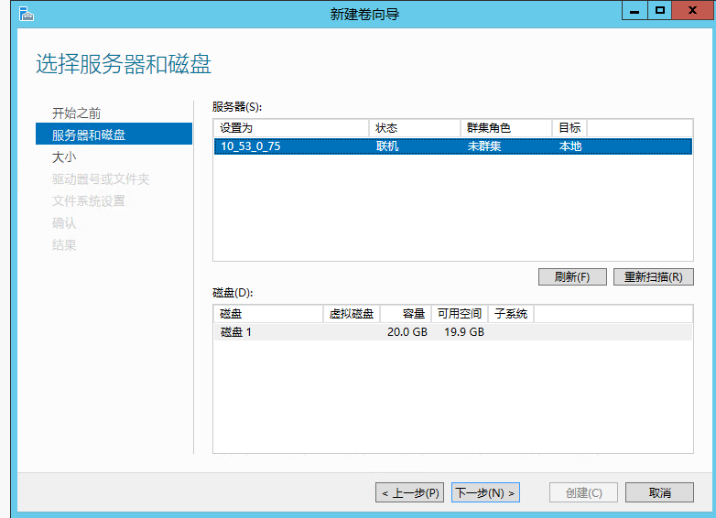Screen dimensions: 716x518
Task: Cancel the wizard with 取消
Action: [x=659, y=493]
